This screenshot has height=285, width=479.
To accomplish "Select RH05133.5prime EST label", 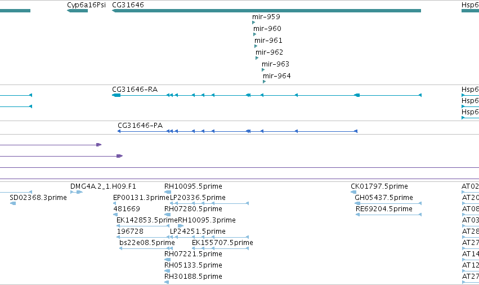I will pos(193,265).
